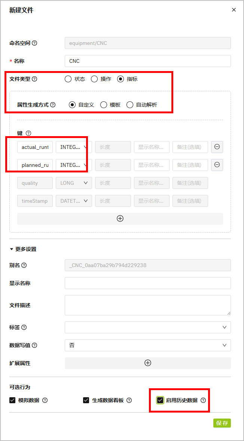
Task: Click the help icon beside 文件类型
Action: click(x=35, y=79)
